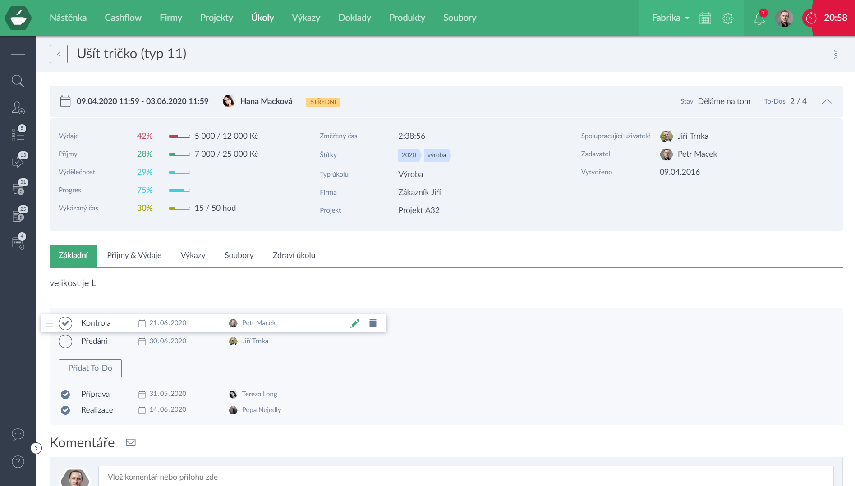The height and width of the screenshot is (486, 855).
Task: Click the envelope icon beside Komentáře
Action: coord(131,442)
